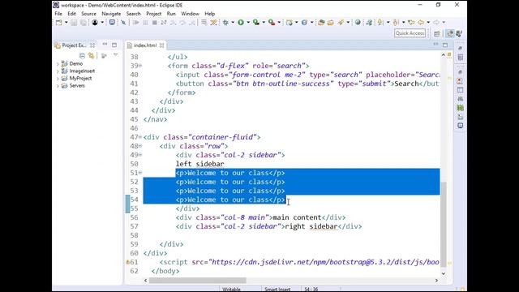The image size is (519, 292).
Task: Open the Run dropdown arrow
Action: [x=248, y=23]
